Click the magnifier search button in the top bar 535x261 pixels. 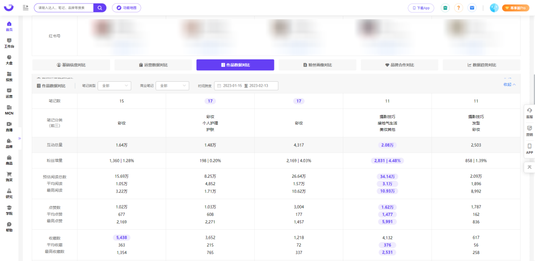(100, 7)
